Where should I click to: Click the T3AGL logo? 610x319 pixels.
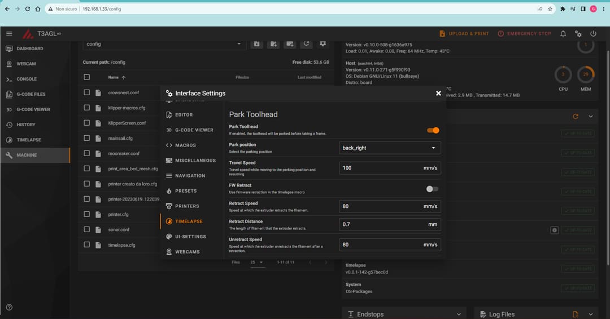41,34
